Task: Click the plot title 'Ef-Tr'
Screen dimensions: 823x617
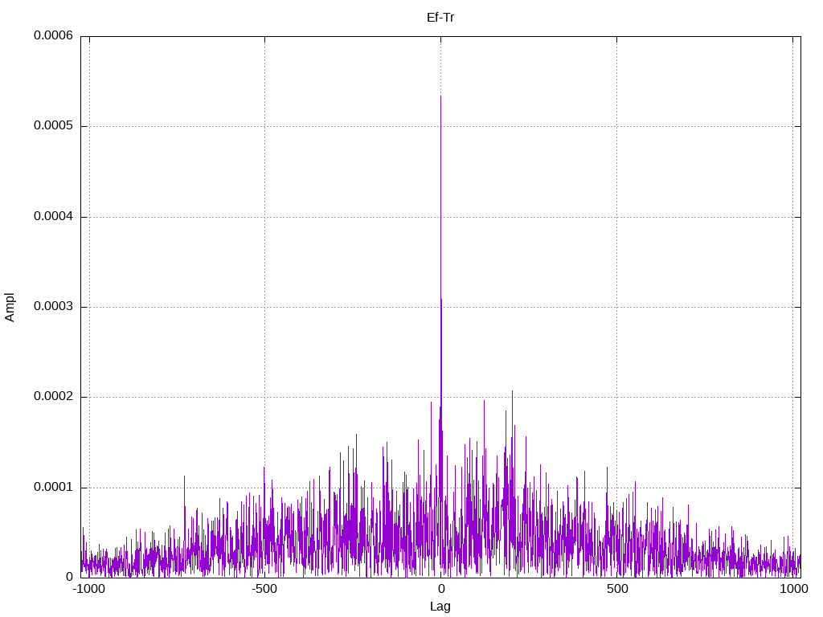Action: click(x=440, y=18)
